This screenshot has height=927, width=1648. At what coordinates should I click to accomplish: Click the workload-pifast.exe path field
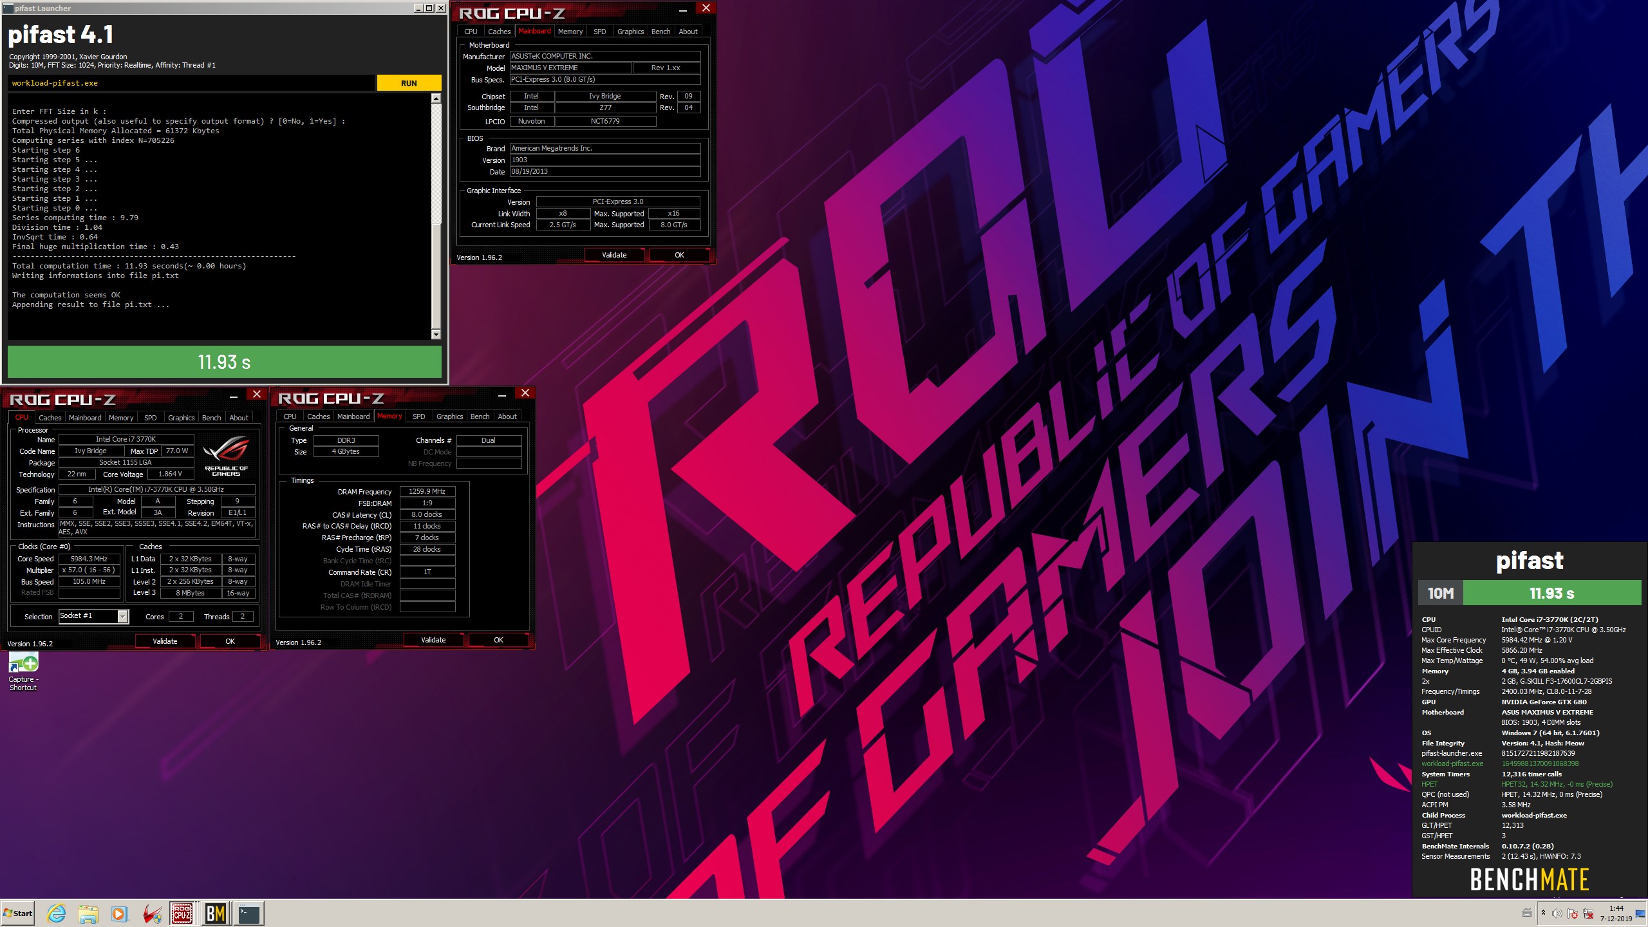point(191,83)
